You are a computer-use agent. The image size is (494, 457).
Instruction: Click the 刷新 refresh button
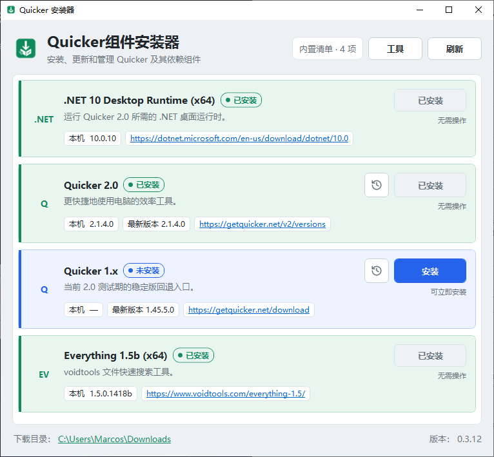[454, 48]
